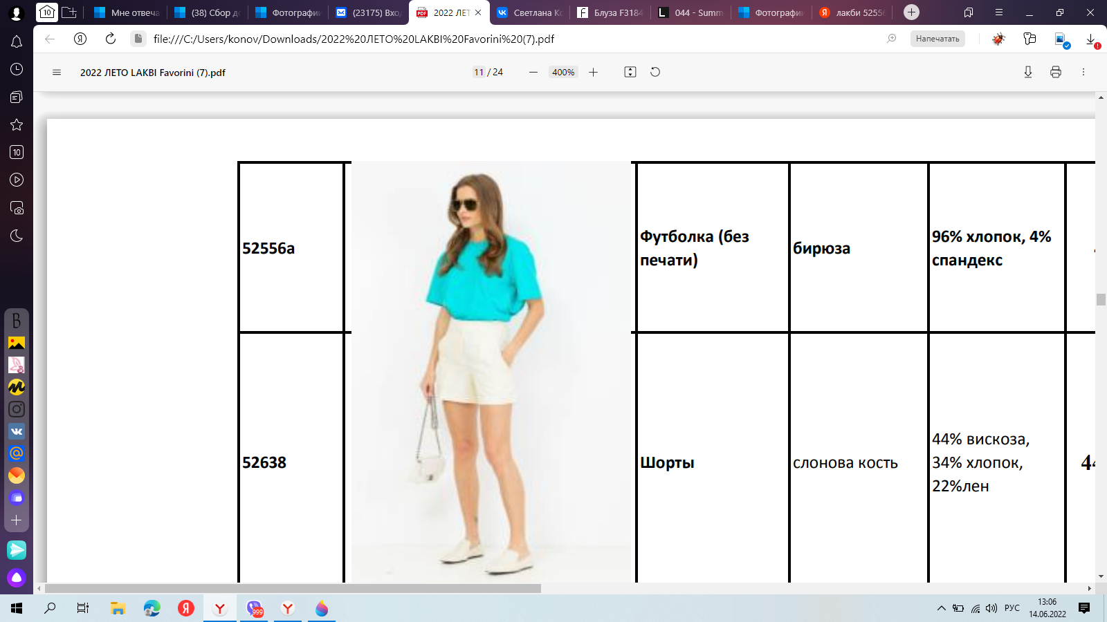Edit the PDF page number field
Viewport: 1107px width, 622px height.
pyautogui.click(x=479, y=72)
